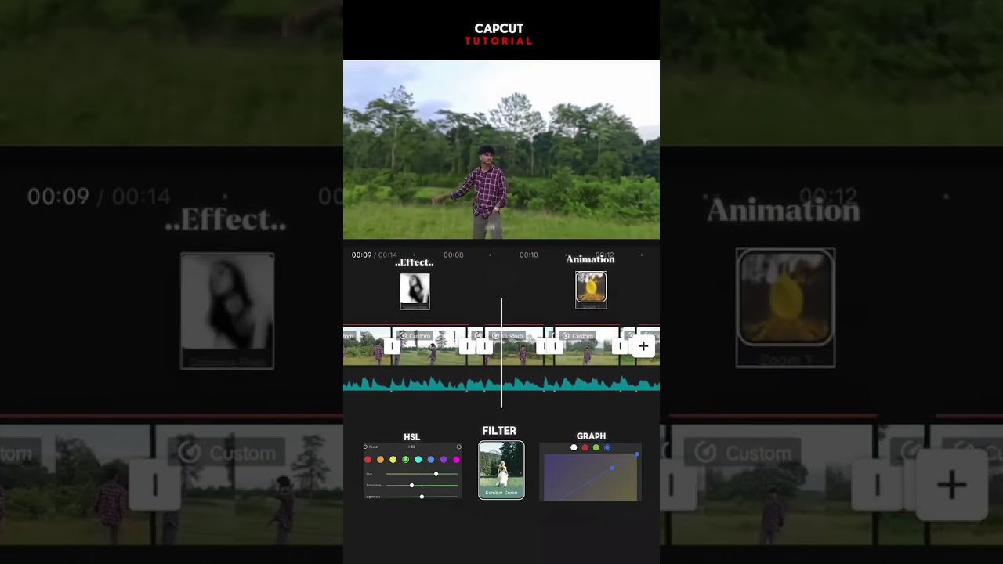Select the red HSL color dot
The width and height of the screenshot is (1003, 564).
[368, 460]
